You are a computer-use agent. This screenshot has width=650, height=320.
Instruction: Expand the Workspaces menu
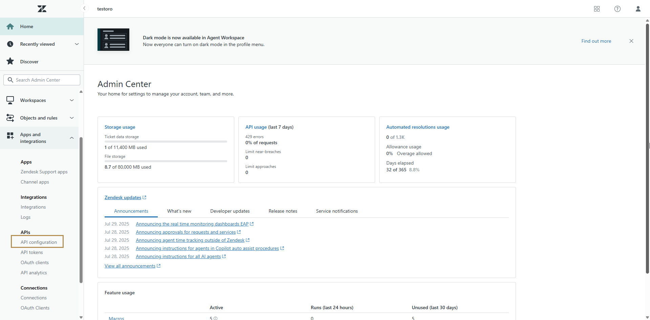pyautogui.click(x=72, y=100)
